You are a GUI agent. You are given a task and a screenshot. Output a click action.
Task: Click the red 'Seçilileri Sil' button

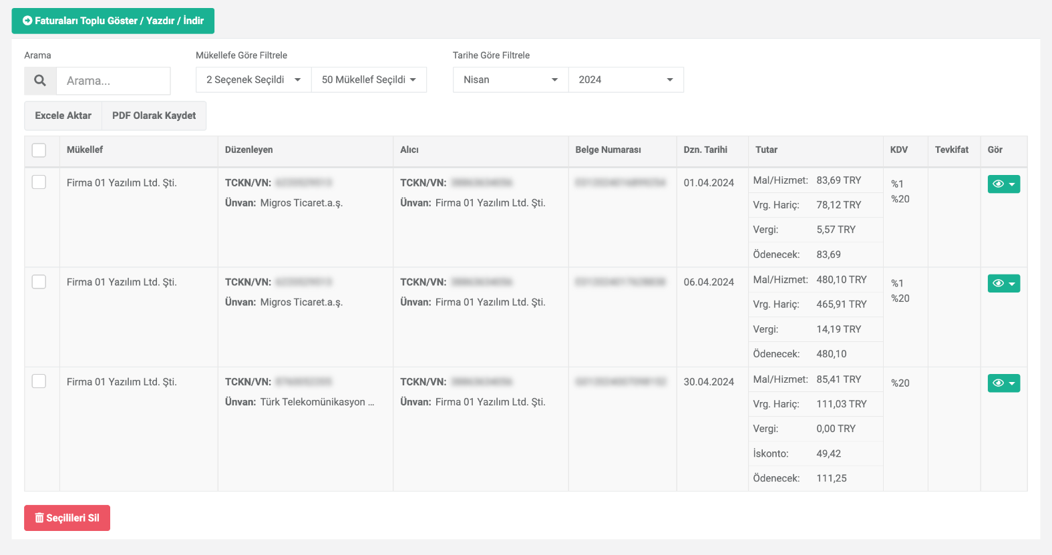click(67, 518)
